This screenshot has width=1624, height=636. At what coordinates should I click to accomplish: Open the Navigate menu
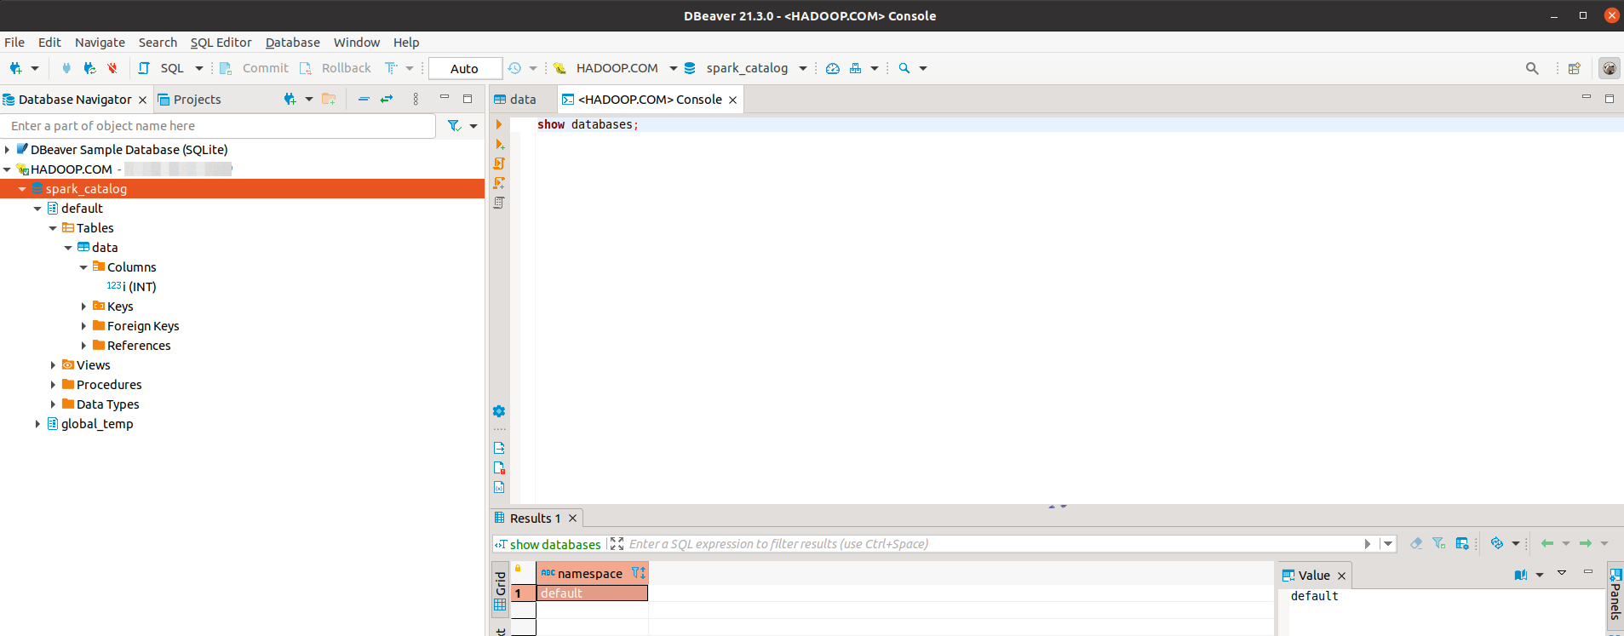click(x=100, y=43)
